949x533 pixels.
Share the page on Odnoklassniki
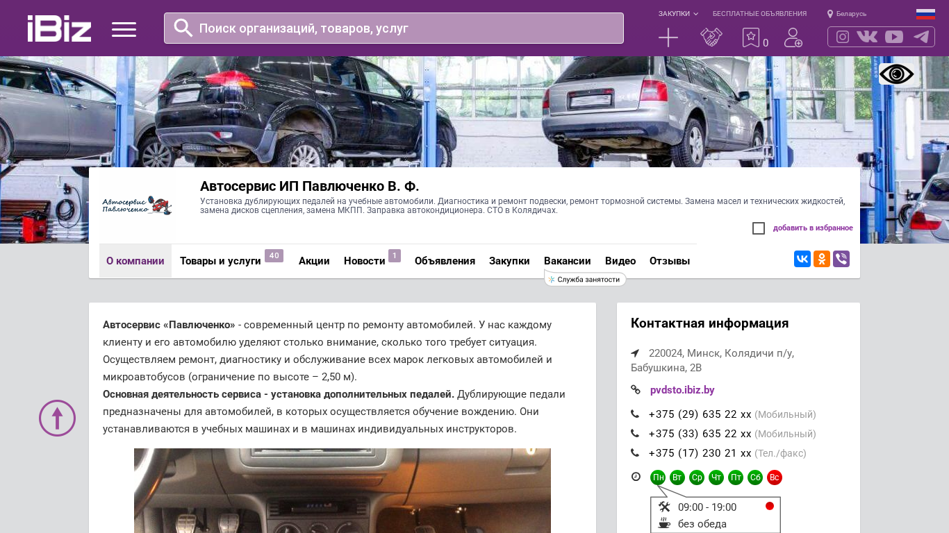(822, 259)
